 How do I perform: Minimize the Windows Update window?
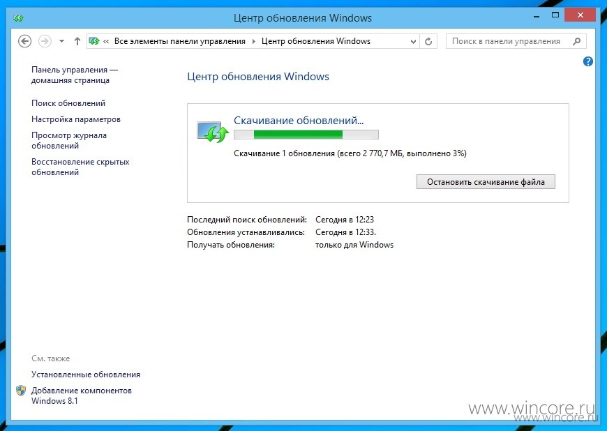(x=537, y=17)
